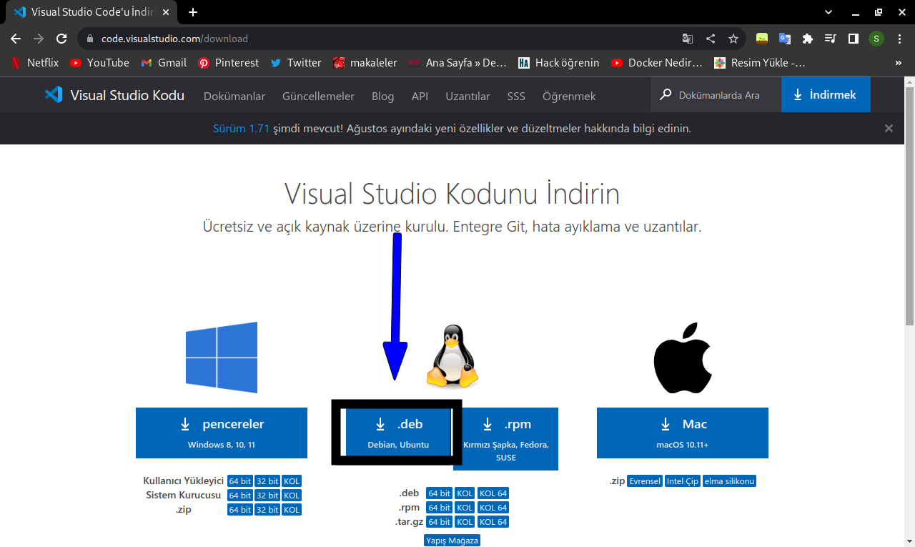Screen dimensions: 915x547
Task: Open the Ana Sayfa bookmark
Action: pyautogui.click(x=457, y=63)
